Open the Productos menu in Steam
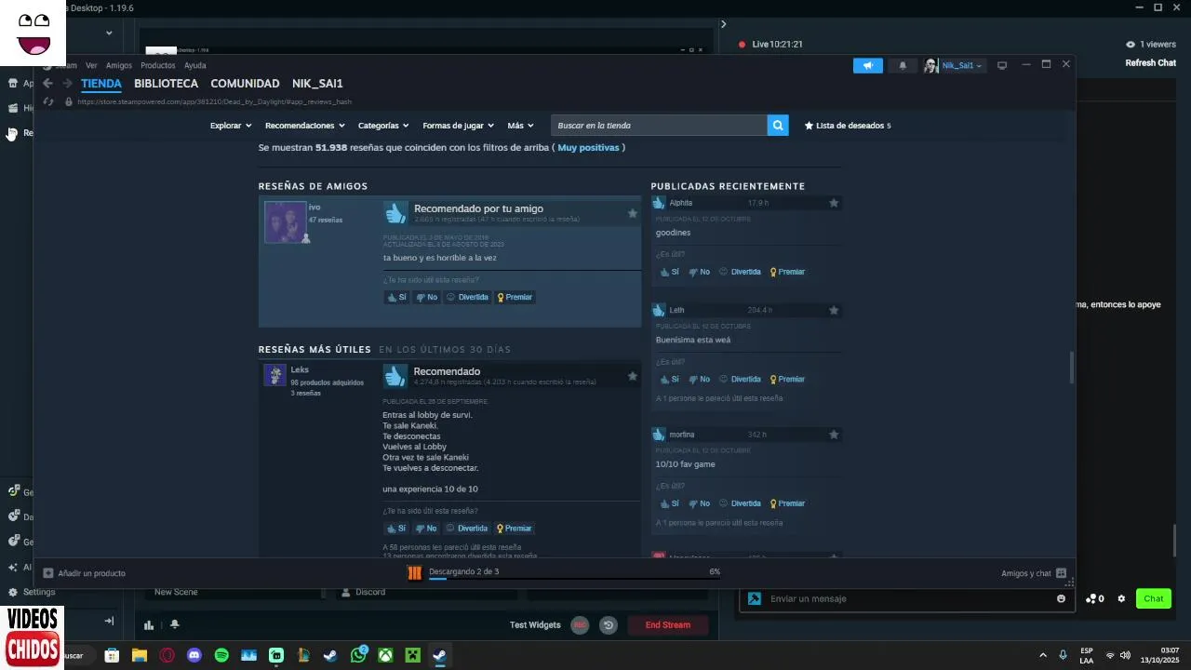This screenshot has height=670, width=1191. tap(158, 65)
